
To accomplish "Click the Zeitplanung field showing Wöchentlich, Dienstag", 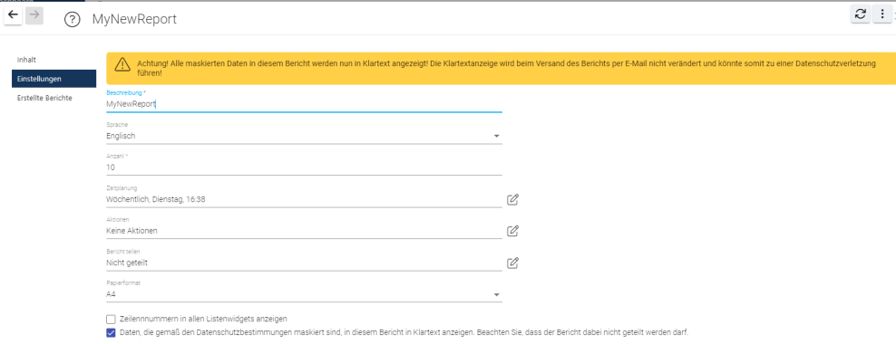I will 304,199.
